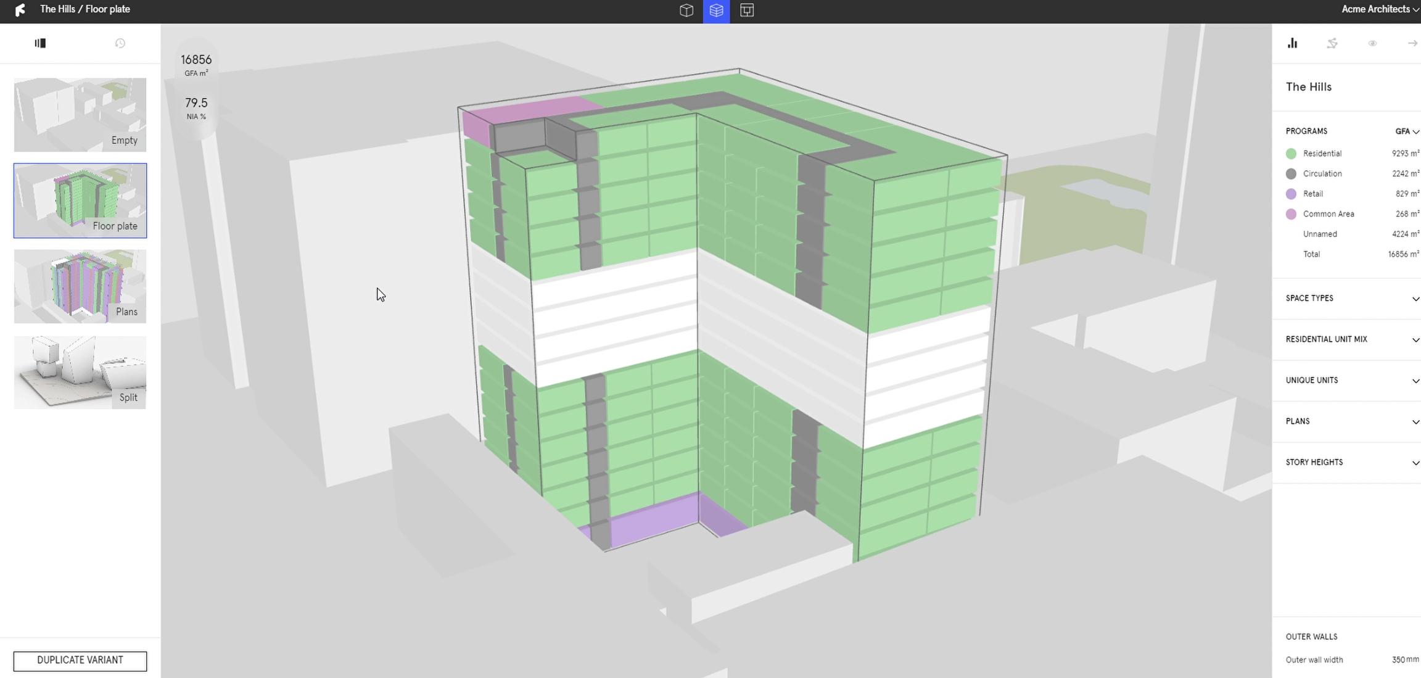Edit the outer wall width field

[1400, 660]
